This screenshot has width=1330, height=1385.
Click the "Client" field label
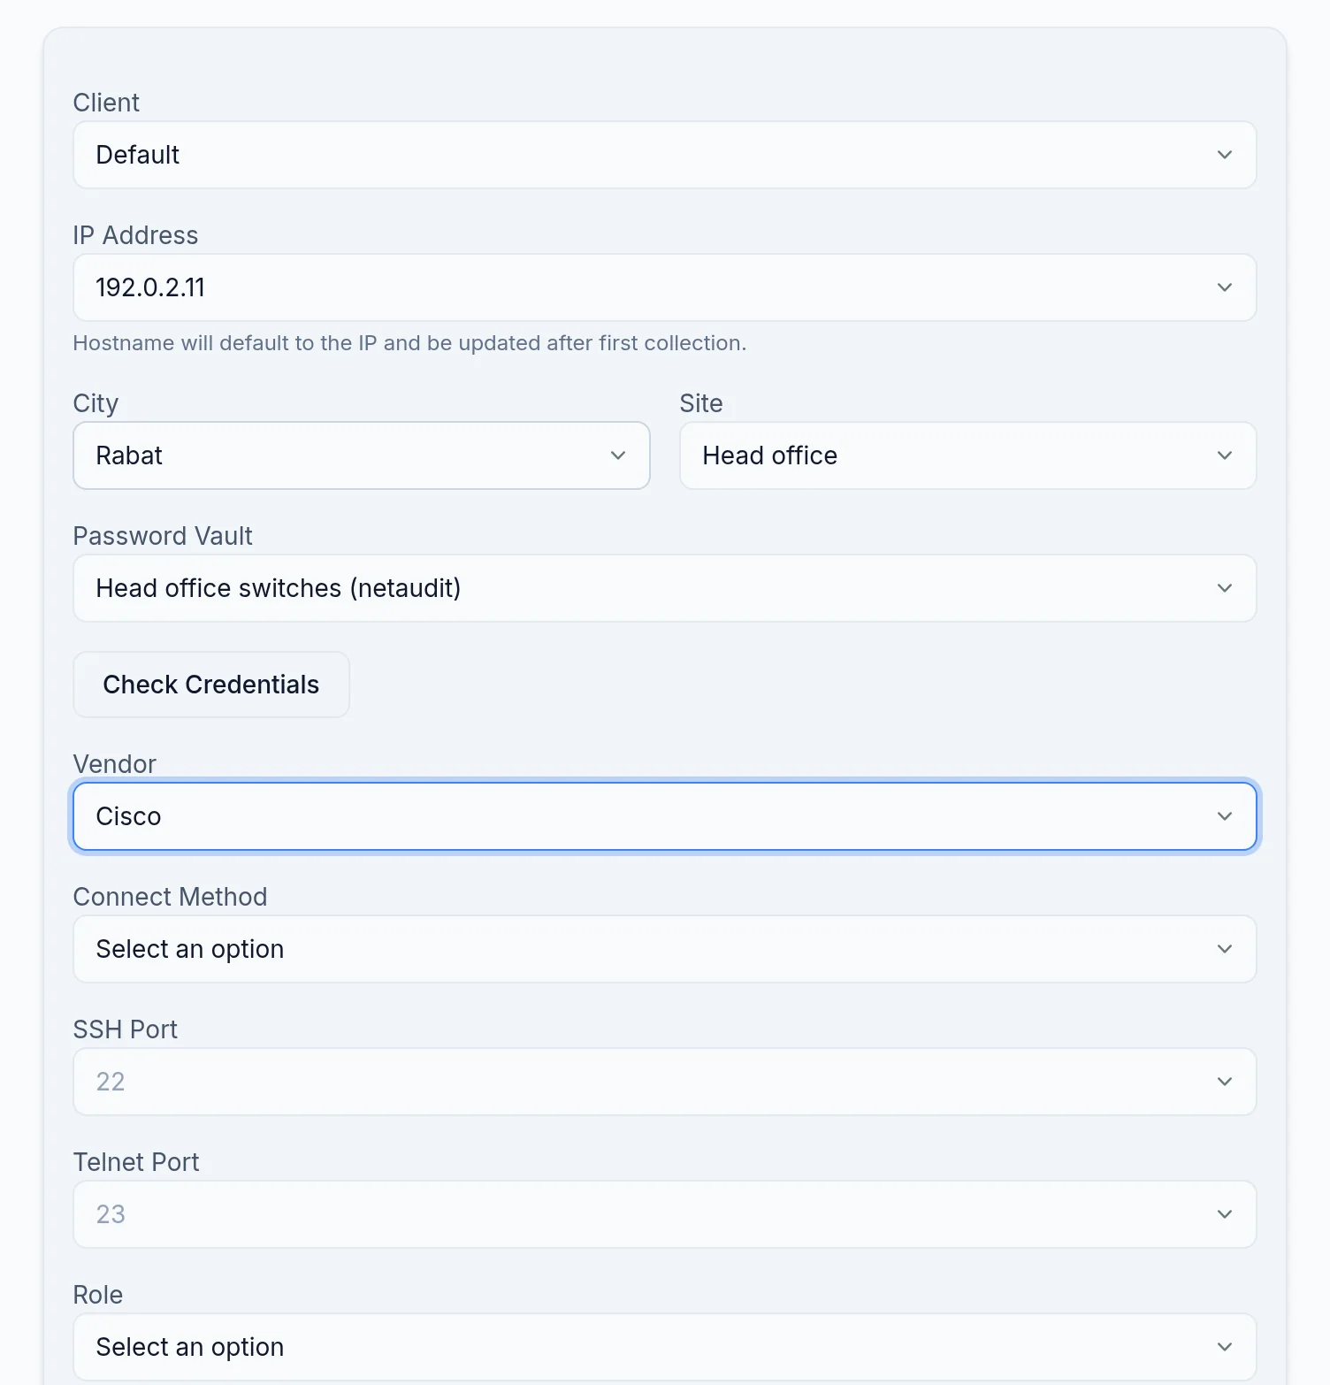coord(106,103)
